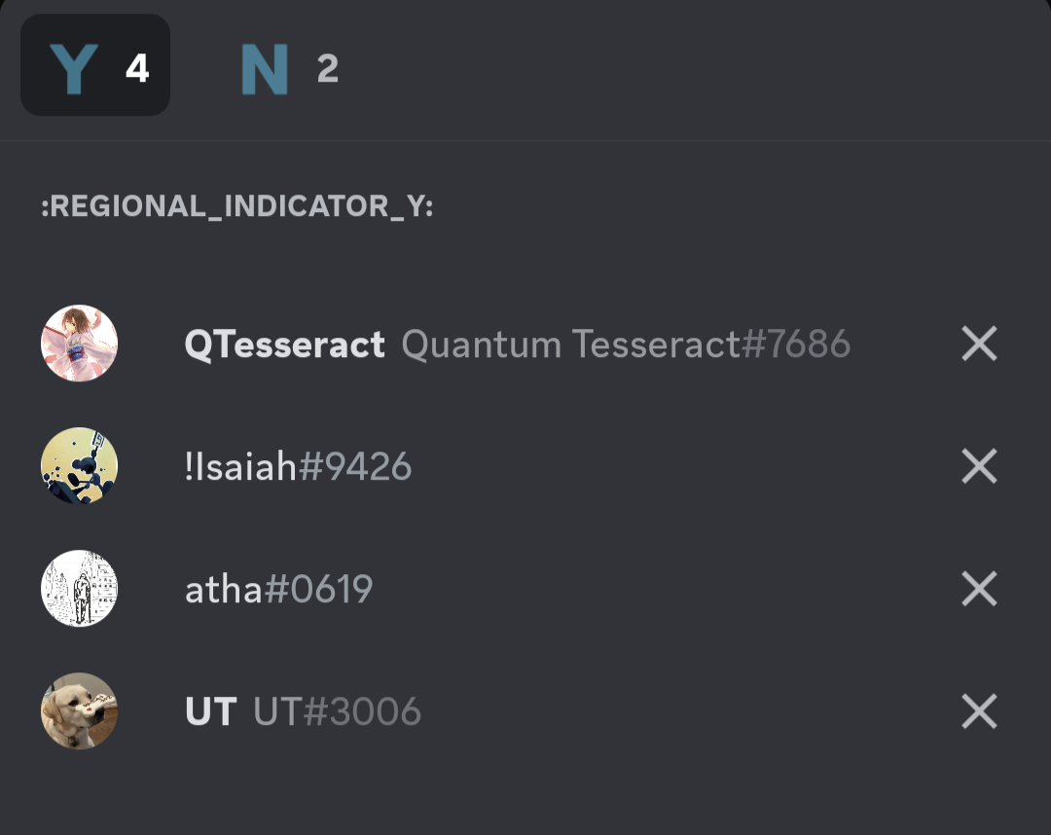Switch to the Y reactions tab
Viewport: 1051px width, 835px height.
95,65
